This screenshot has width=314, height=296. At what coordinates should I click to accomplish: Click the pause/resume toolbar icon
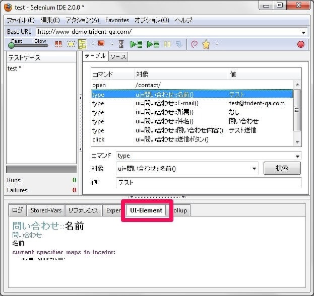point(167,44)
